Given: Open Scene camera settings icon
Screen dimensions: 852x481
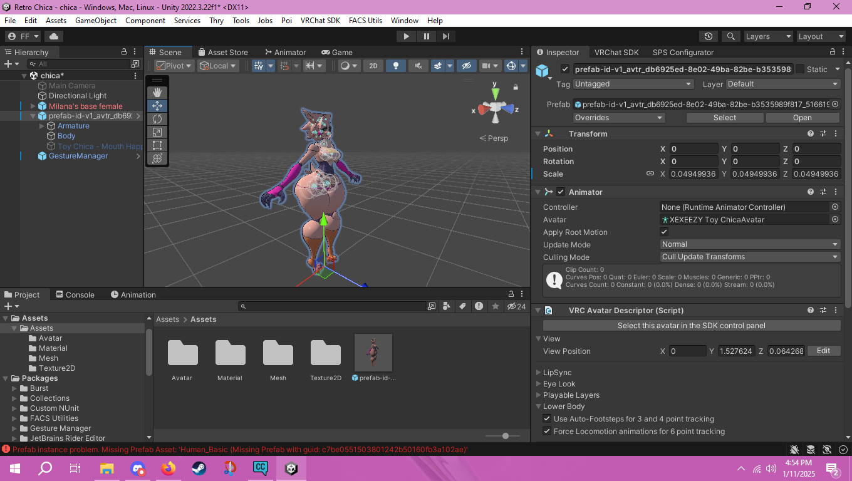Looking at the screenshot, I should 487,66.
